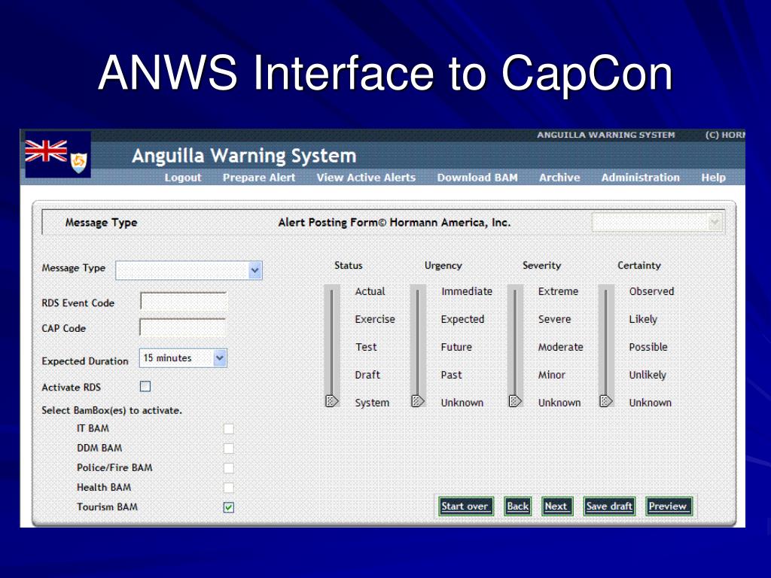Open the Administration menu
This screenshot has height=578, width=771.
pos(641,178)
